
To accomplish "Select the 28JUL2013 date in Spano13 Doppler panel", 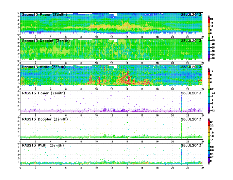I will (191, 41).
